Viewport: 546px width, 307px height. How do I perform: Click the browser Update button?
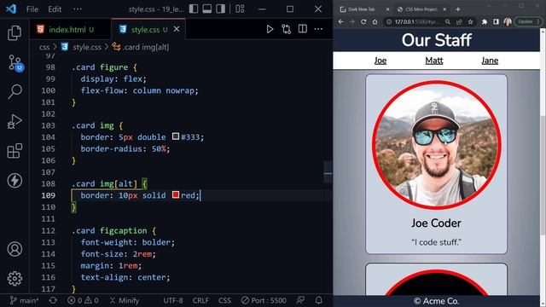point(528,21)
